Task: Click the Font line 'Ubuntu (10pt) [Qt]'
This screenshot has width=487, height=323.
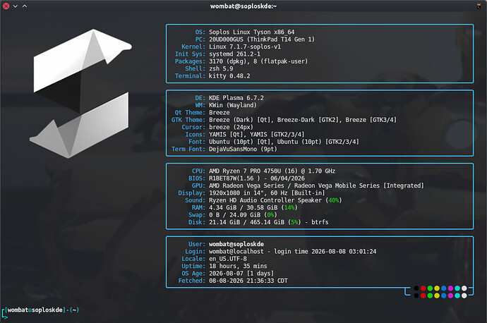Action: pyautogui.click(x=284, y=142)
